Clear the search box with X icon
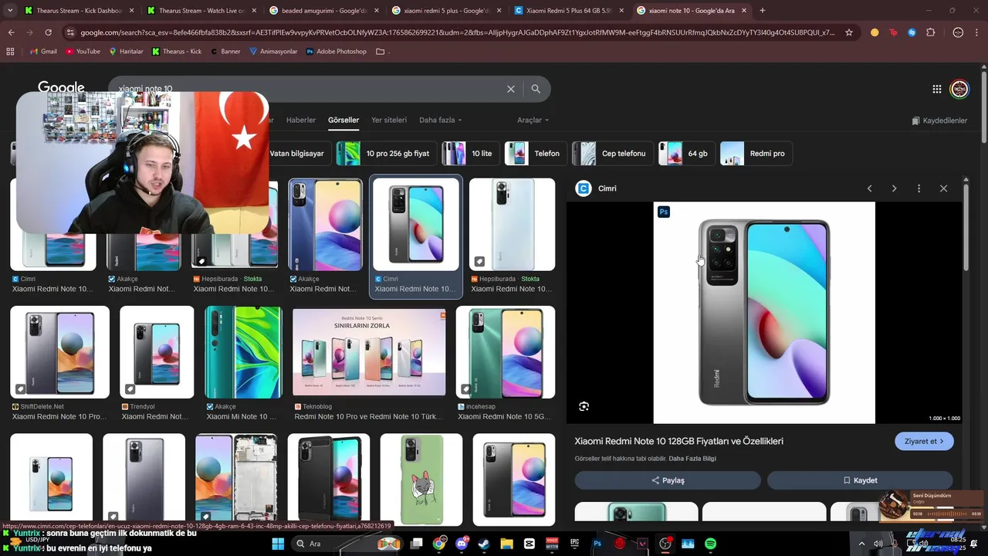Image resolution: width=988 pixels, height=556 pixels. pos(510,89)
